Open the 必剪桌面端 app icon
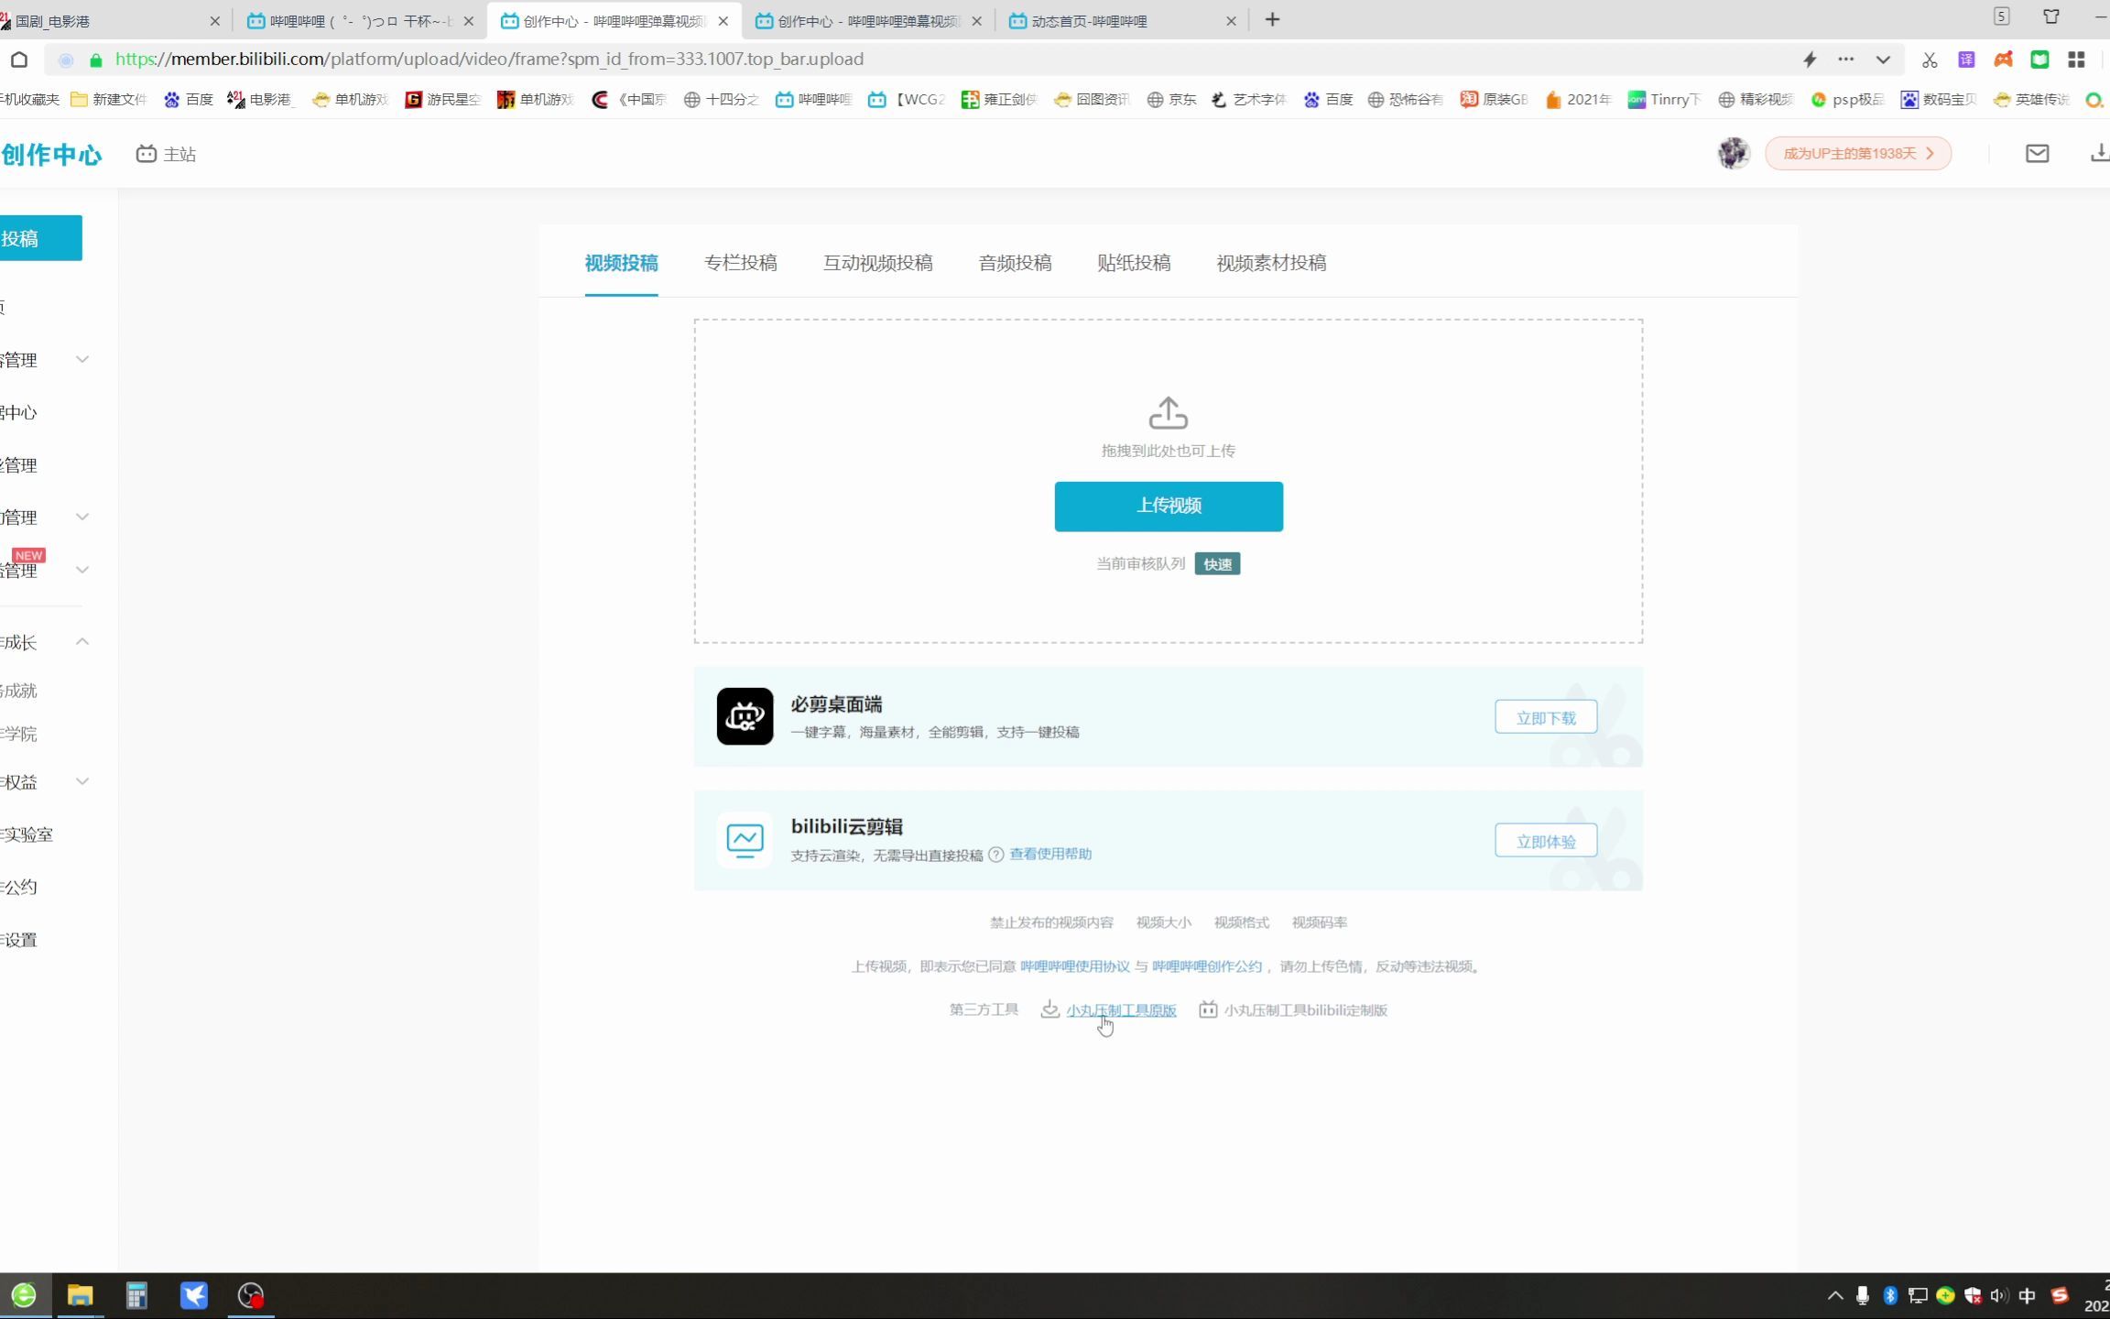The image size is (2110, 1319). click(x=745, y=716)
